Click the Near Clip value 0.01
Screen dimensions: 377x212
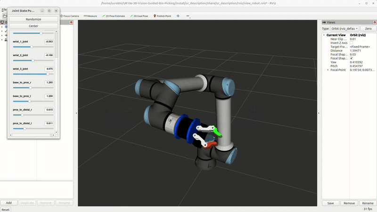(352, 39)
